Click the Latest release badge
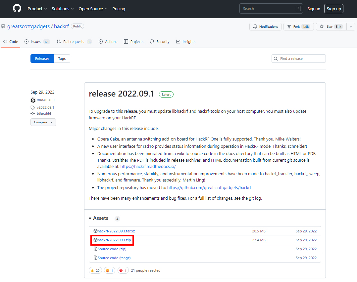357x282 pixels. point(166,94)
